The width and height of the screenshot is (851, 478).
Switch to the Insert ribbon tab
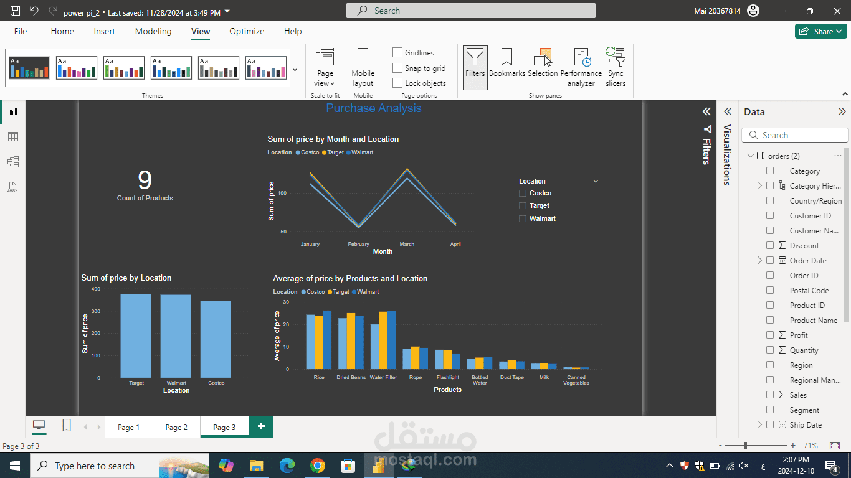(x=105, y=31)
